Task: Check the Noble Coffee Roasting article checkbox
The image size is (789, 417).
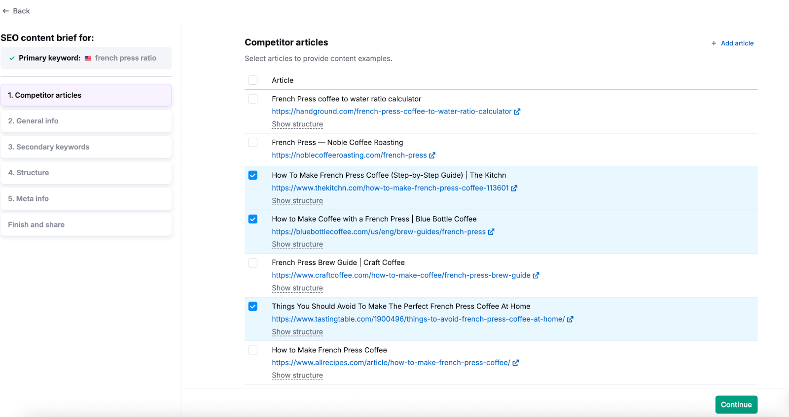Action: [253, 143]
